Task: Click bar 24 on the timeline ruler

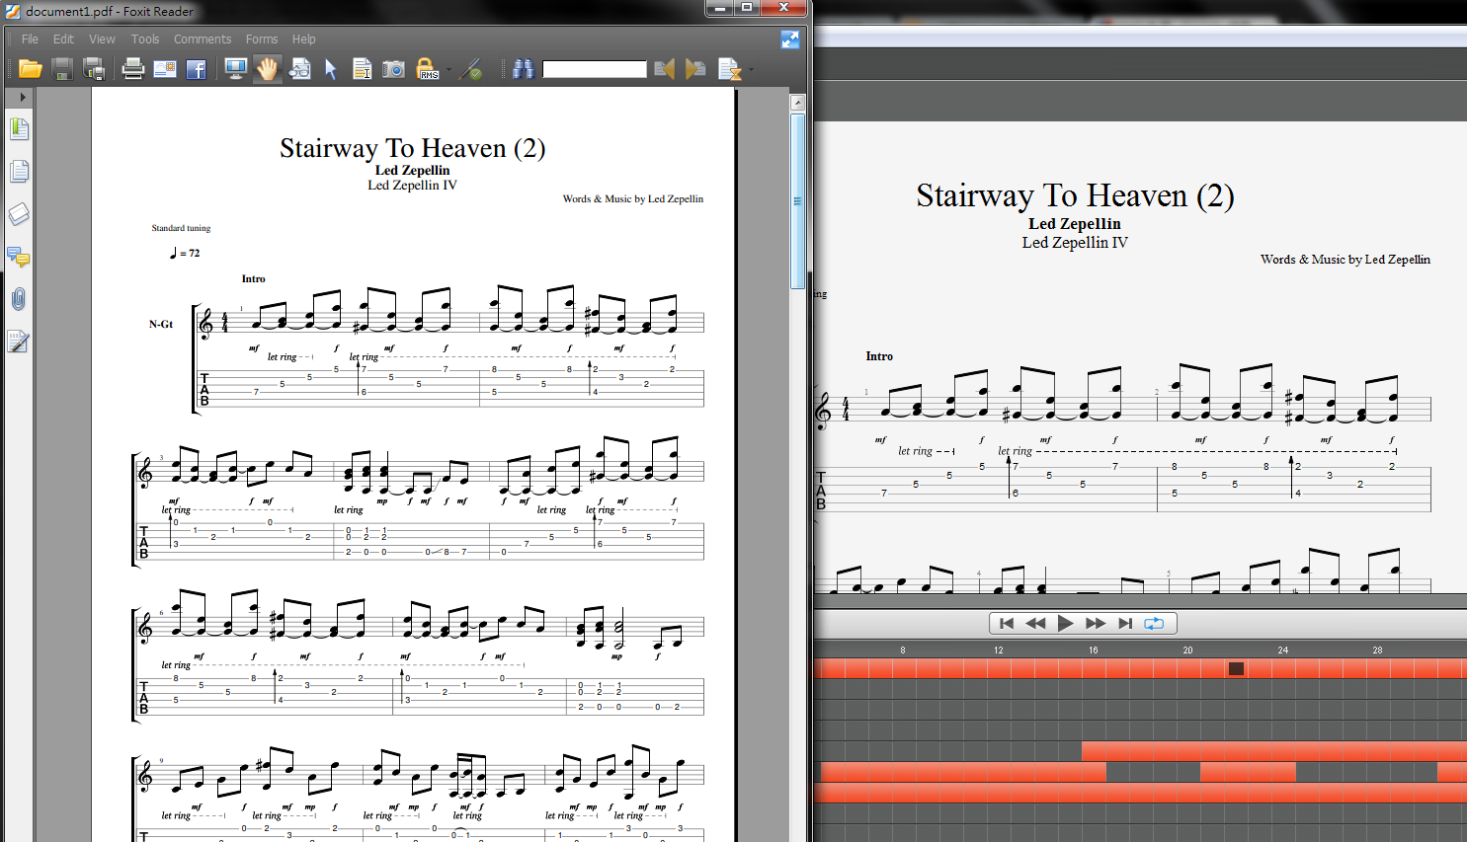Action: pyautogui.click(x=1282, y=651)
